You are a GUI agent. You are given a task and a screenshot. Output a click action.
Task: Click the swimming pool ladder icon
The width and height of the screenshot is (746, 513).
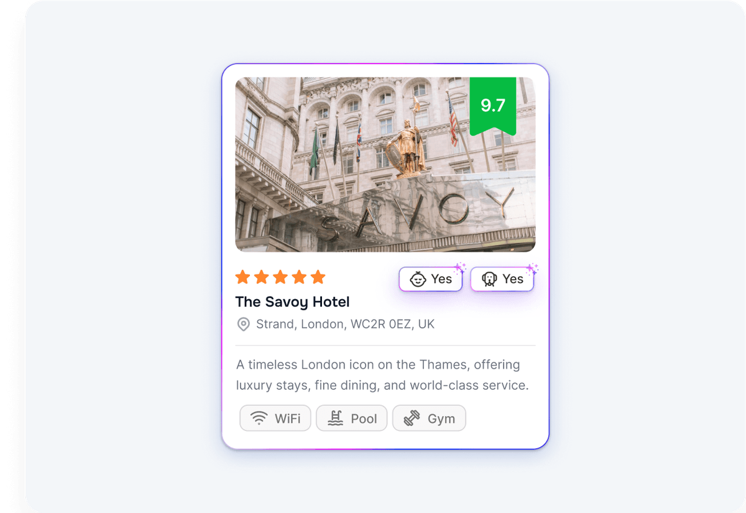[336, 418]
